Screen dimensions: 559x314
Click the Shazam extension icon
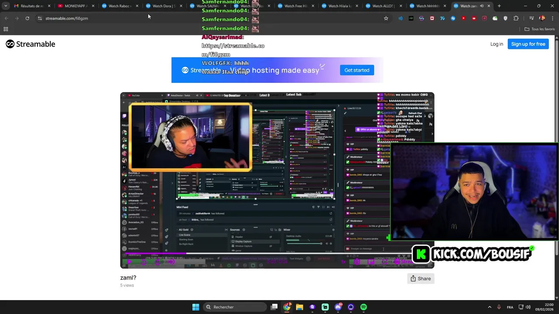(x=453, y=18)
